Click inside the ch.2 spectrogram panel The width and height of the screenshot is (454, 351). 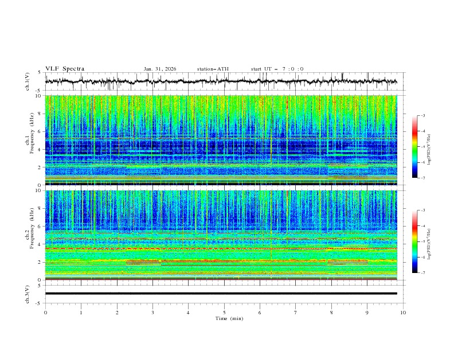click(221, 235)
